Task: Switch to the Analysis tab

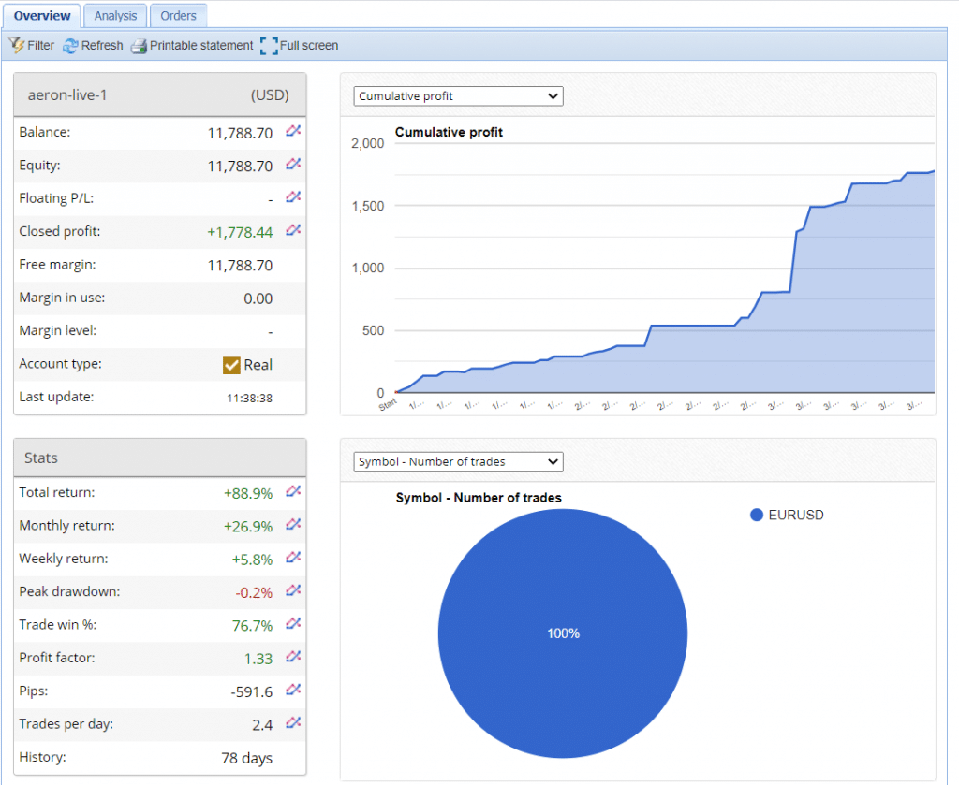Action: tap(115, 16)
